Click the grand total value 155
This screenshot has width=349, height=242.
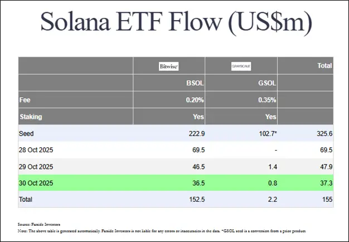pyautogui.click(x=327, y=199)
